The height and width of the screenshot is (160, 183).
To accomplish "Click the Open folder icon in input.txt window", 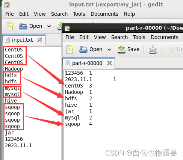I will [x=23, y=26].
